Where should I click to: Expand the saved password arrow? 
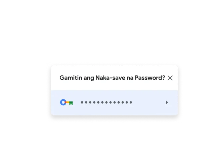(x=167, y=102)
